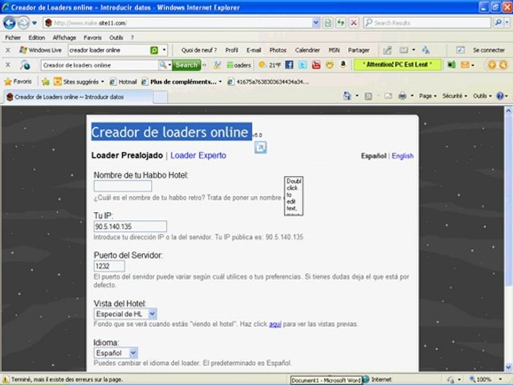
Task: Expand the Vista del Hotel dropdown
Action: pos(152,314)
